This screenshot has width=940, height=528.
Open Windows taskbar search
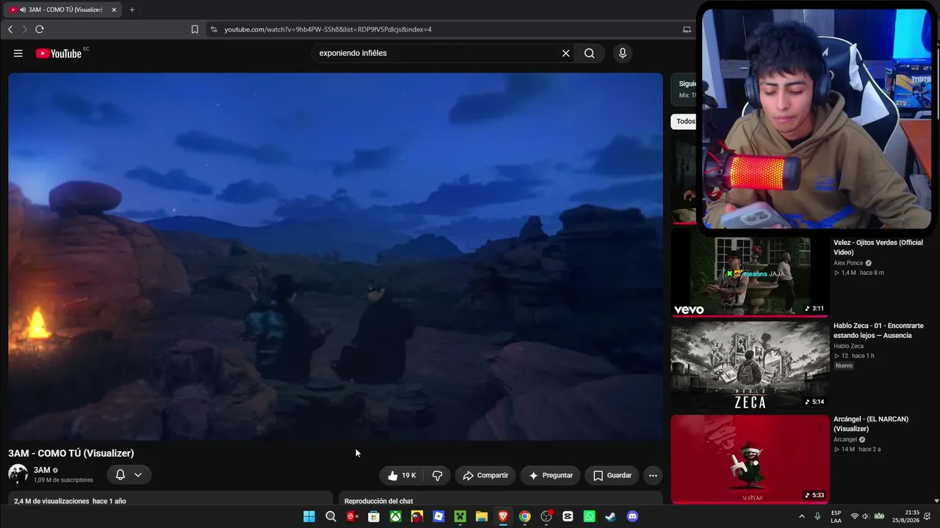pos(330,516)
